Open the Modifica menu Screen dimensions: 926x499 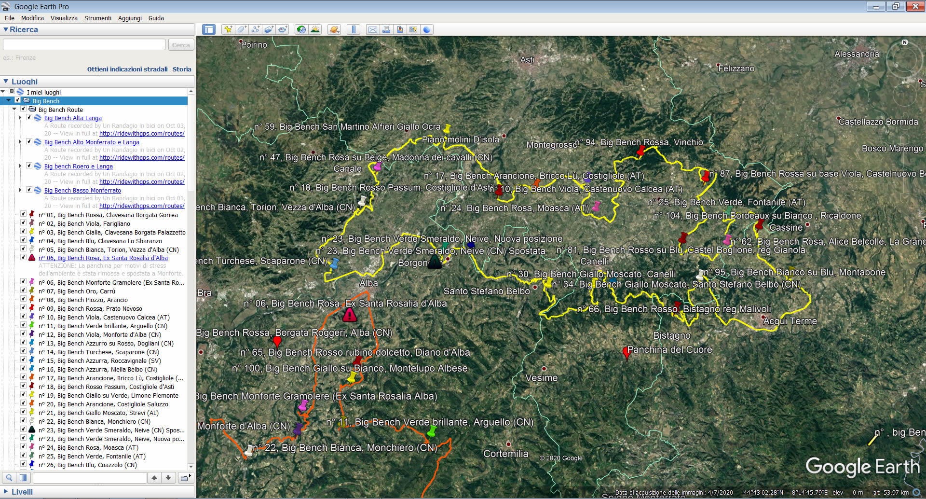[x=32, y=18]
